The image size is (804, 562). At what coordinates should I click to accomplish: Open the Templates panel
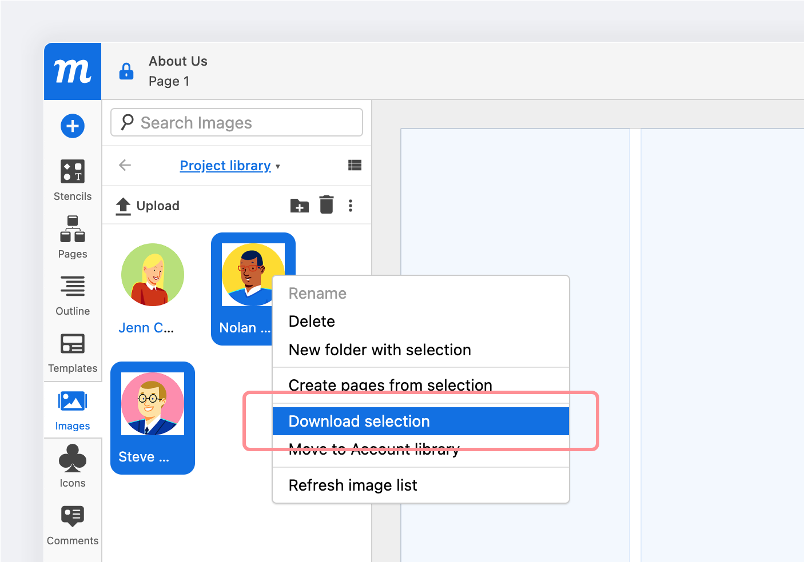pos(73,352)
